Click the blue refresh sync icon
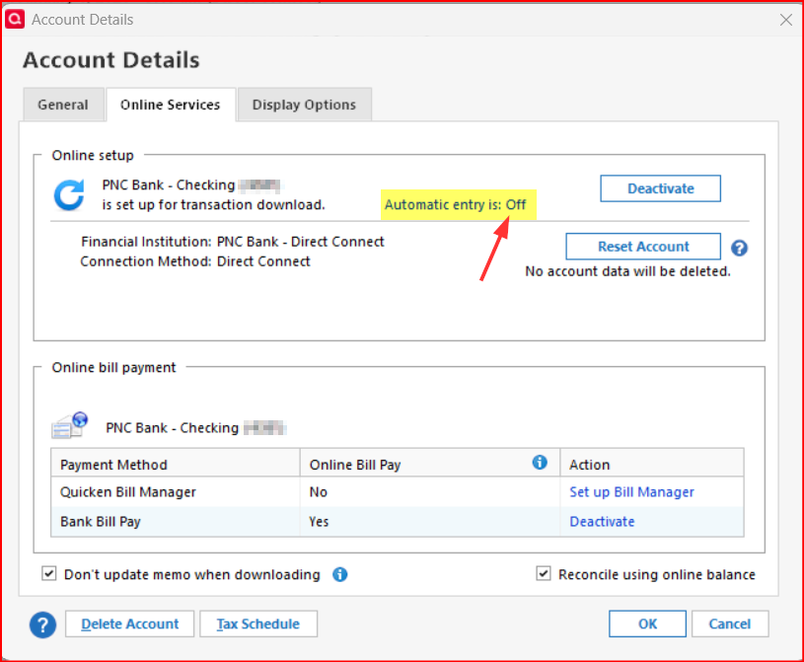Screen dimensions: 804x662 coord(69,195)
